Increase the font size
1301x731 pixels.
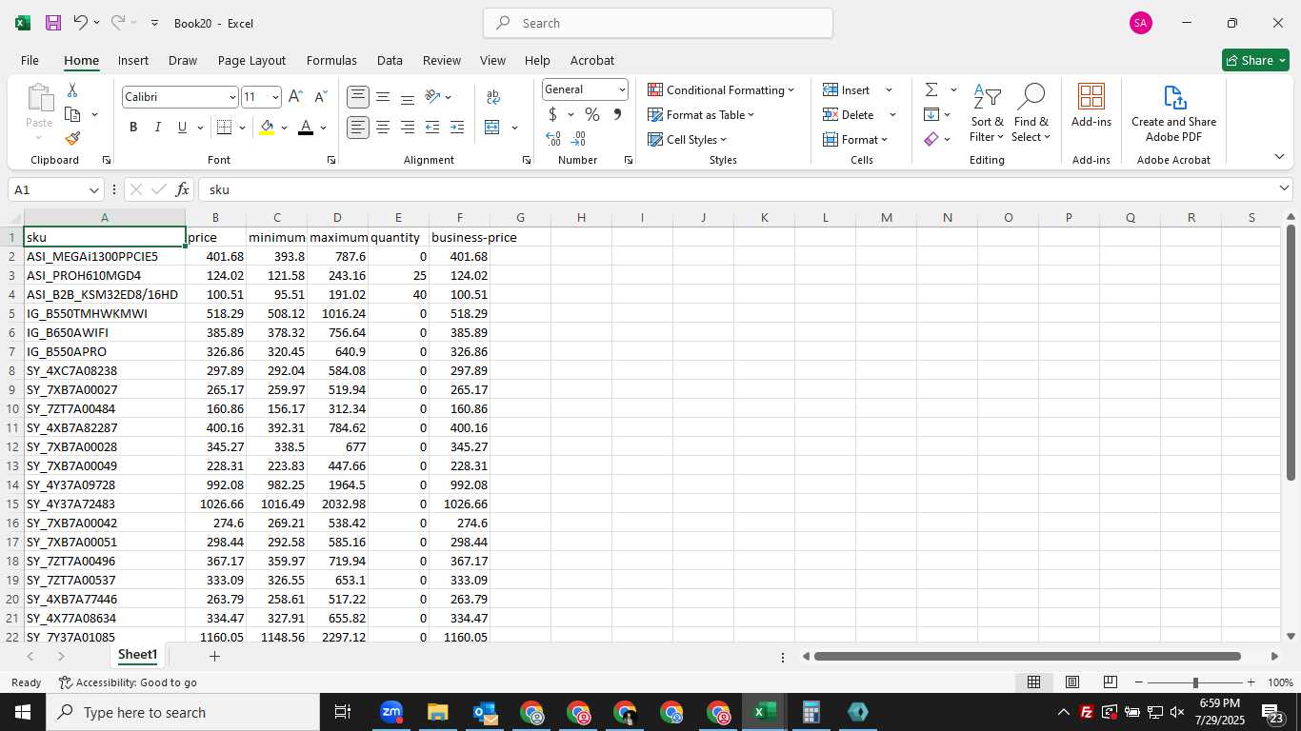pyautogui.click(x=295, y=97)
